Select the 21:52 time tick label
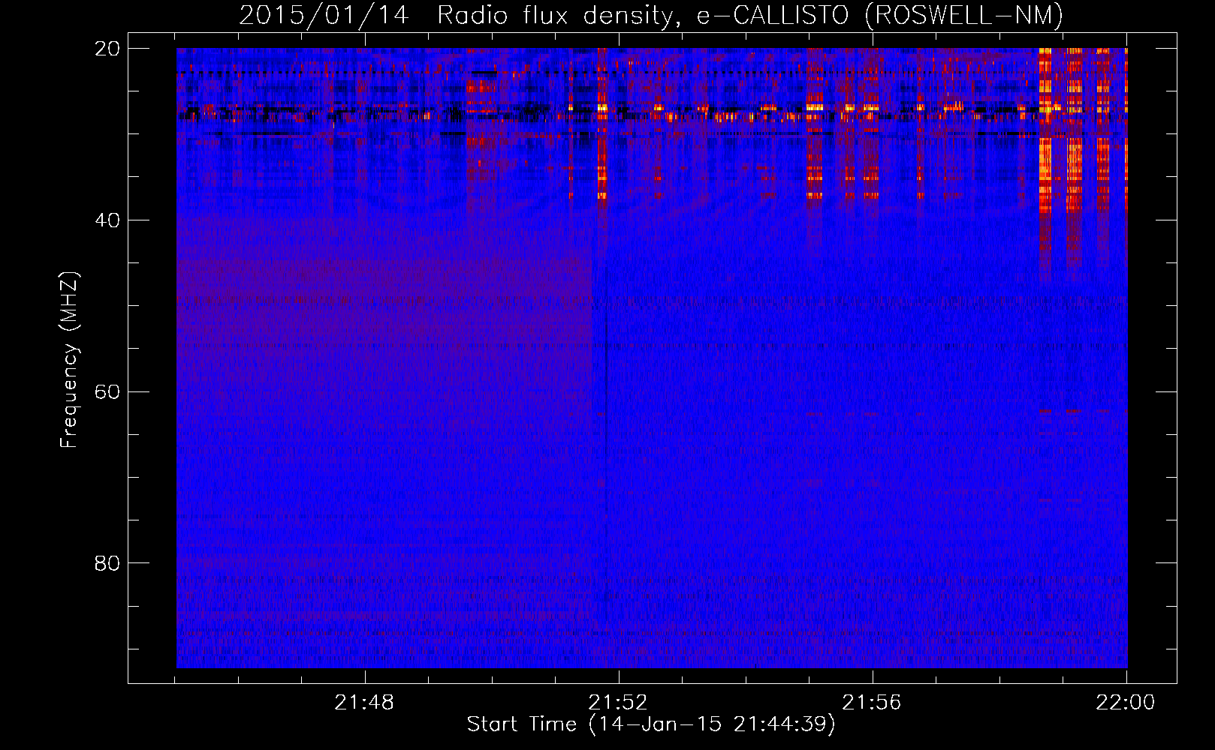 (x=618, y=703)
